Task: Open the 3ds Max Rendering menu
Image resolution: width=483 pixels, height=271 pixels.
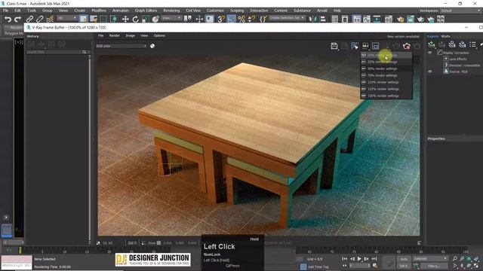Action: click(171, 11)
